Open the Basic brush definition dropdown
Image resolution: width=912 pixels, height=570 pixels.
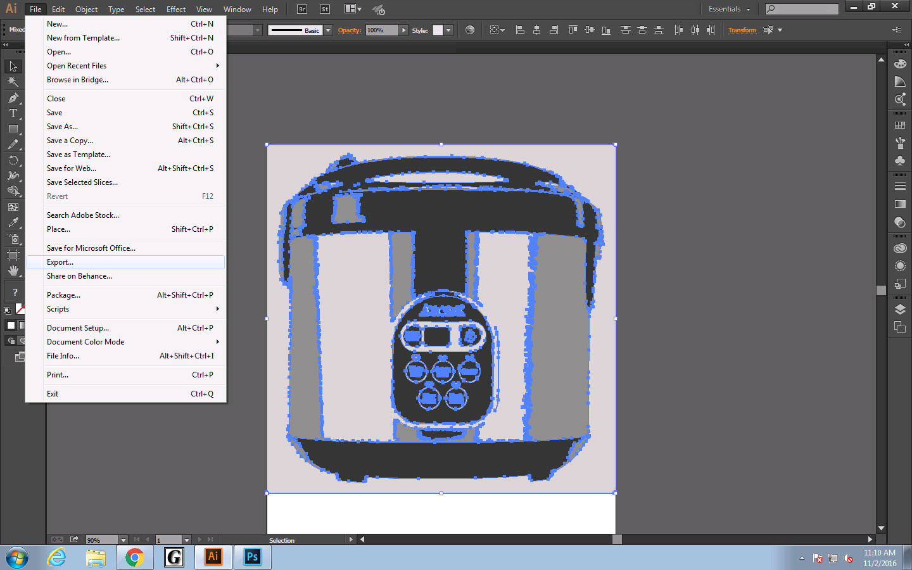coord(328,30)
